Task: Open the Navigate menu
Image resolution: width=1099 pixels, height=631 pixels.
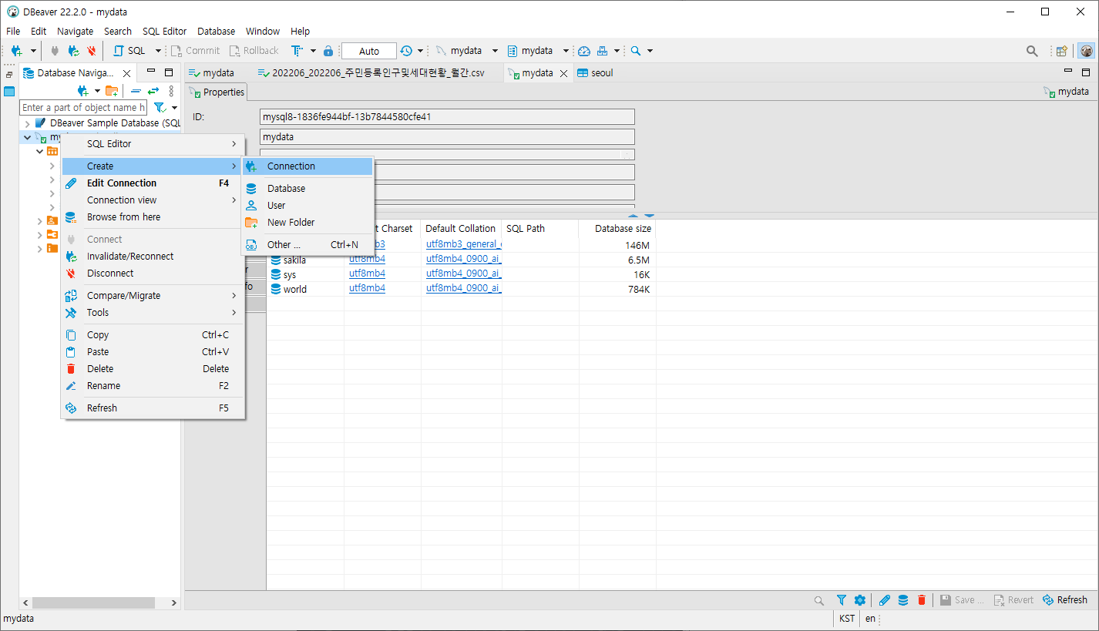Action: coord(75,31)
